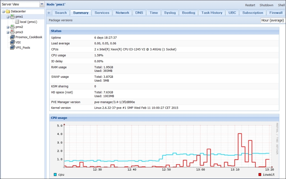The height and width of the screenshot is (179, 286).
Task: Click the Status panel header
Action: click(x=164, y=31)
